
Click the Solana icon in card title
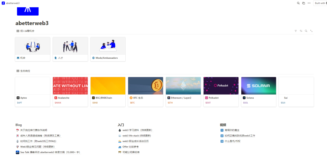pyautogui.click(x=244, y=98)
